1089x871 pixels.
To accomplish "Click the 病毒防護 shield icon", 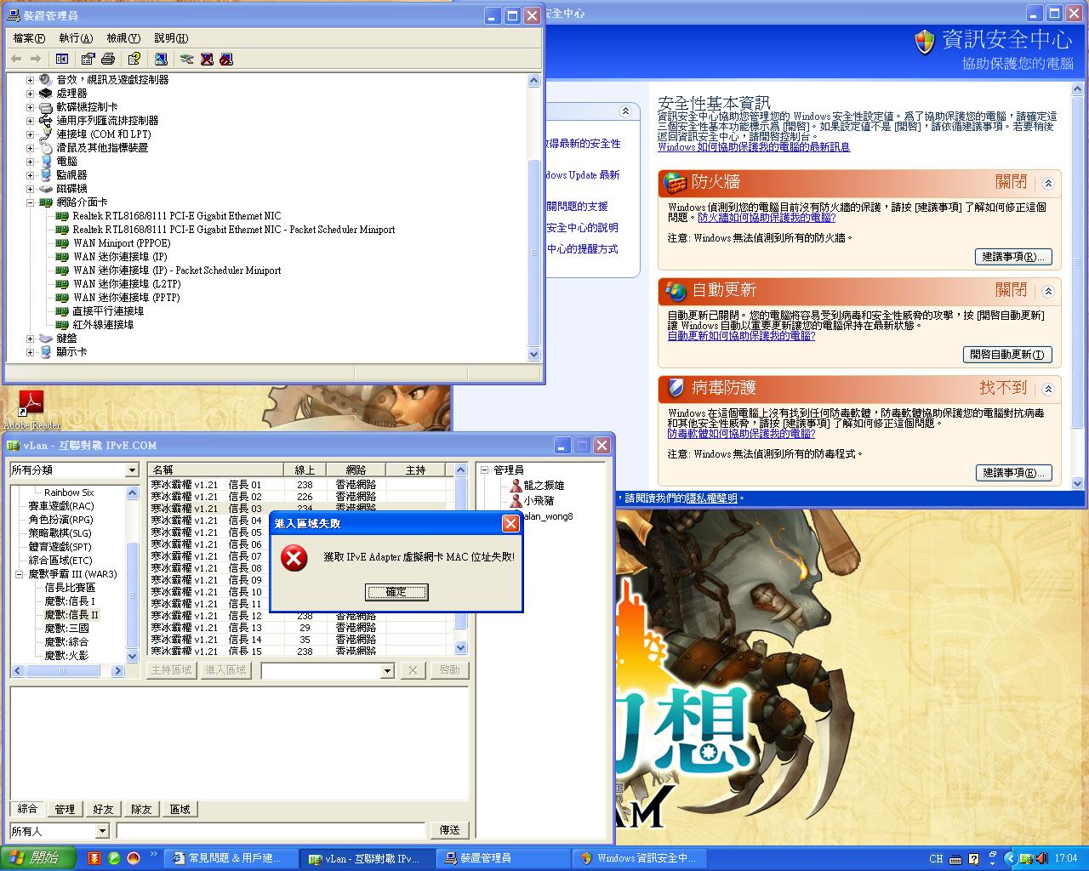I will click(676, 388).
